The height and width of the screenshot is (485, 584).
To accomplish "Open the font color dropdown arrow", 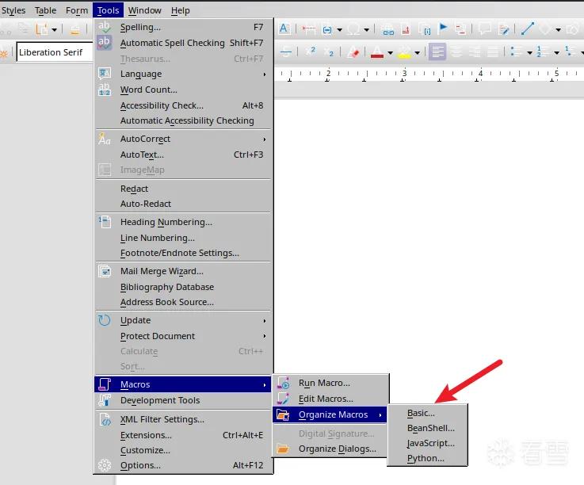I will pyautogui.click(x=390, y=53).
